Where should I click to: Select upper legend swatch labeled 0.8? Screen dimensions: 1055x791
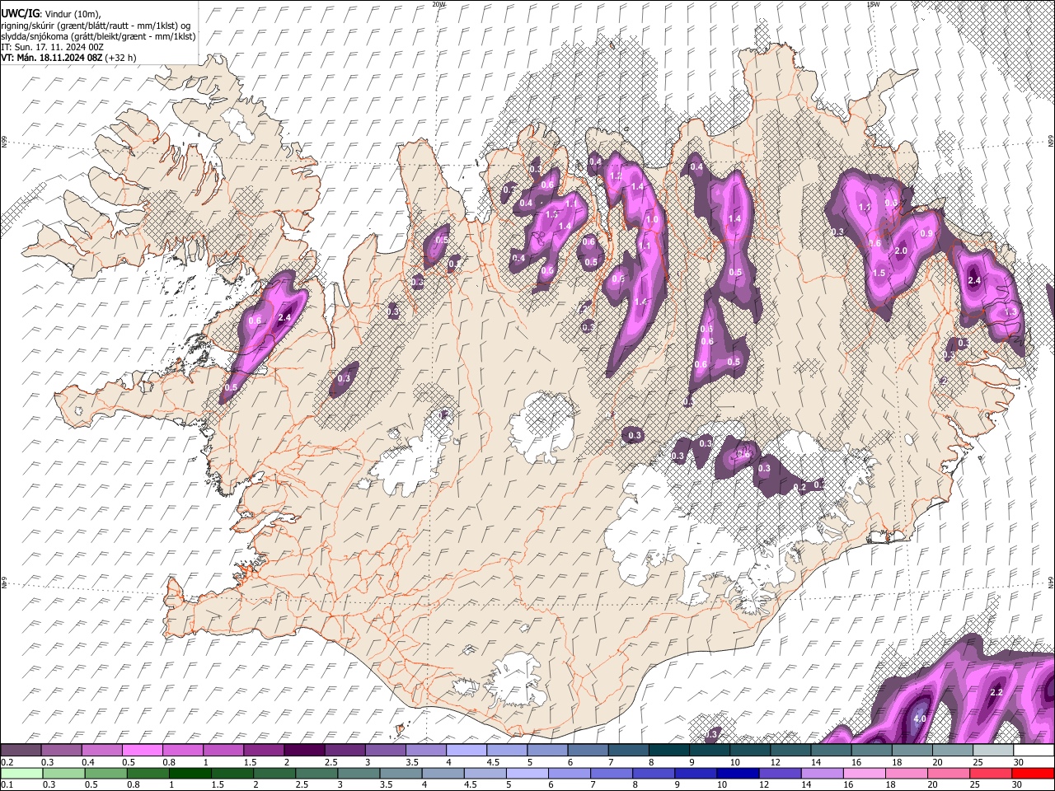[x=182, y=750]
